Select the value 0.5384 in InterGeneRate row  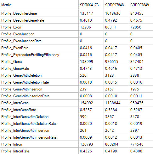(x=111, y=110)
